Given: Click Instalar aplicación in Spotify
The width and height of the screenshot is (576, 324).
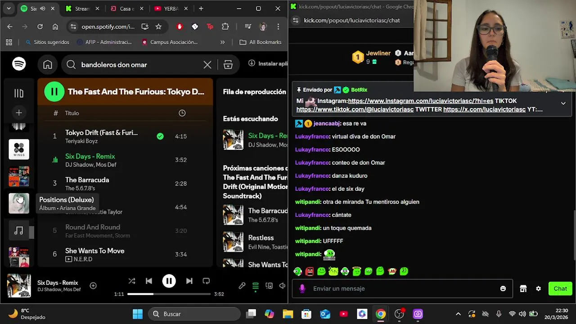Looking at the screenshot, I should click(x=268, y=63).
